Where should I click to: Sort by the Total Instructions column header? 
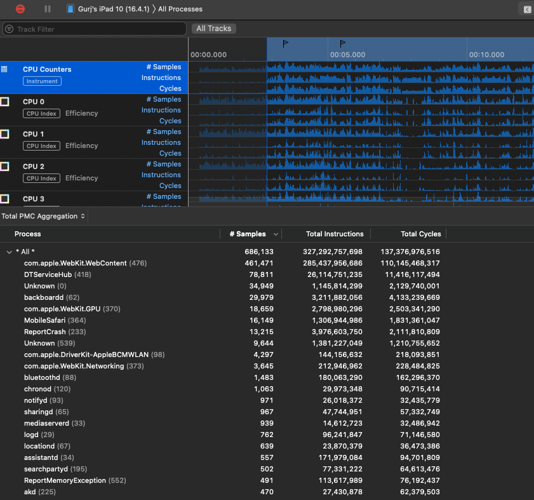[x=335, y=234]
